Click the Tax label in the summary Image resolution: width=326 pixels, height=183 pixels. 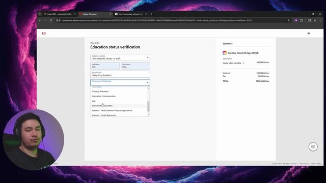click(224, 76)
